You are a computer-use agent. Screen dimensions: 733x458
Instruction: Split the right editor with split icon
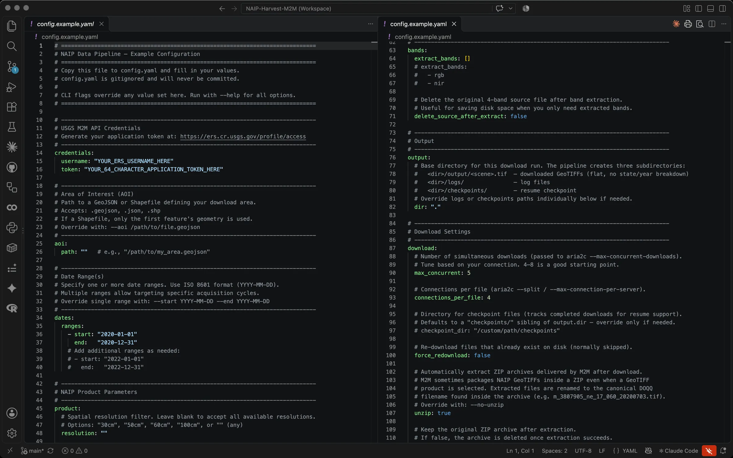pos(712,24)
